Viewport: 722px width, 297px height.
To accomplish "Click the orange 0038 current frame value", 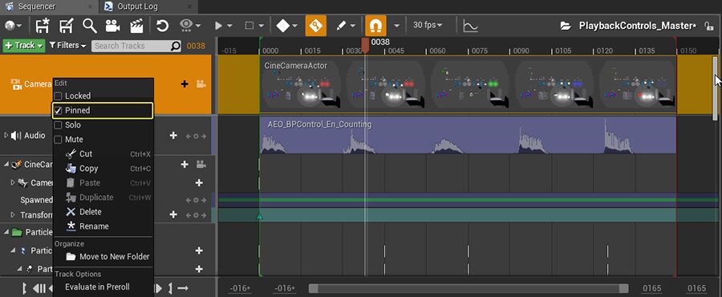I will point(196,46).
